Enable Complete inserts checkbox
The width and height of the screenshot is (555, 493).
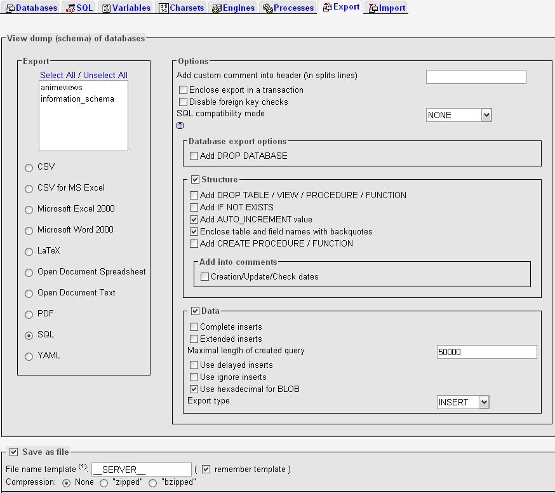pos(194,327)
